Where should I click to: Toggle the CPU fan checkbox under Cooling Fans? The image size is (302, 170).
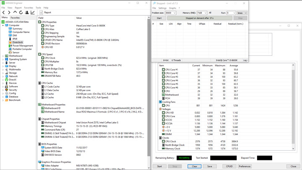(163, 105)
